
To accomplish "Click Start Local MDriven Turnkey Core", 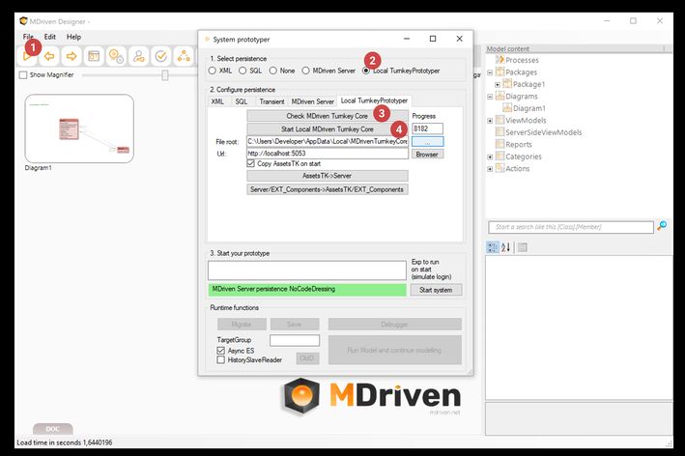I will [328, 128].
